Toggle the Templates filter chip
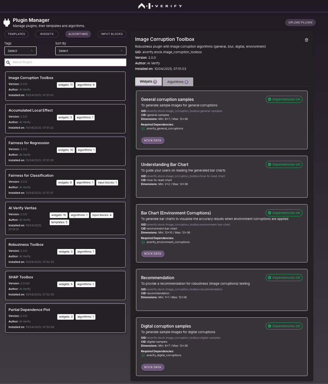This screenshot has height=384, width=328. coord(16,34)
